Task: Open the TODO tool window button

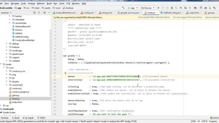Action: [x=41, y=118]
